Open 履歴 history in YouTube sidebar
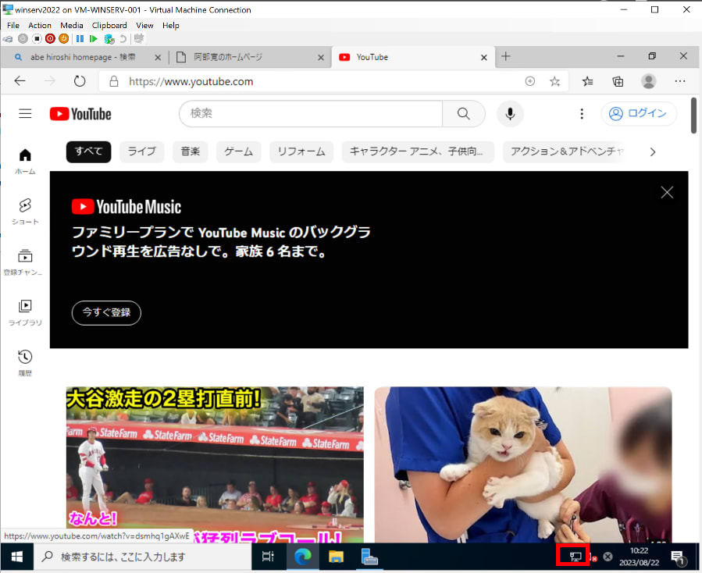 click(x=25, y=363)
